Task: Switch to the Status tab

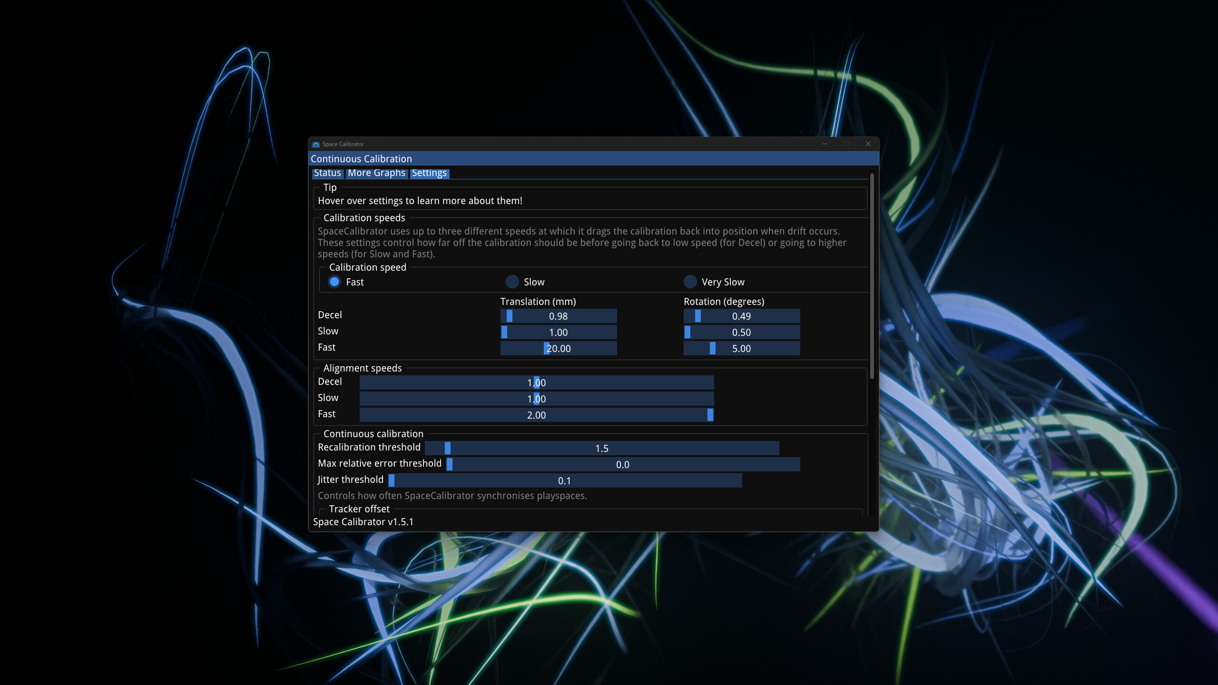Action: [x=327, y=173]
